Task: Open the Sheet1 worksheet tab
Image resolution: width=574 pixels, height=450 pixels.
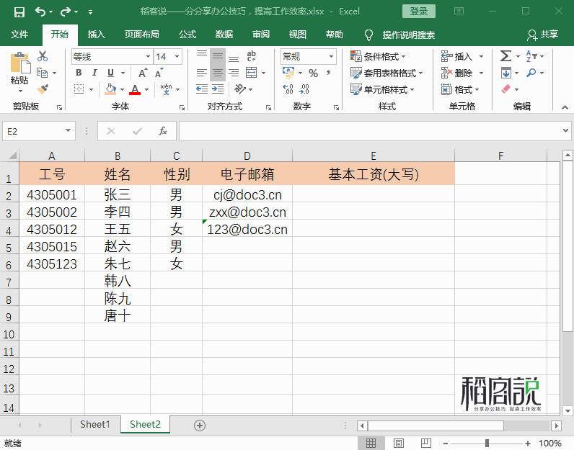Action: [94, 424]
